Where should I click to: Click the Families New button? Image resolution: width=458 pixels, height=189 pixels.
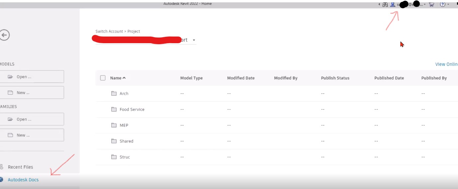pyautogui.click(x=32, y=135)
